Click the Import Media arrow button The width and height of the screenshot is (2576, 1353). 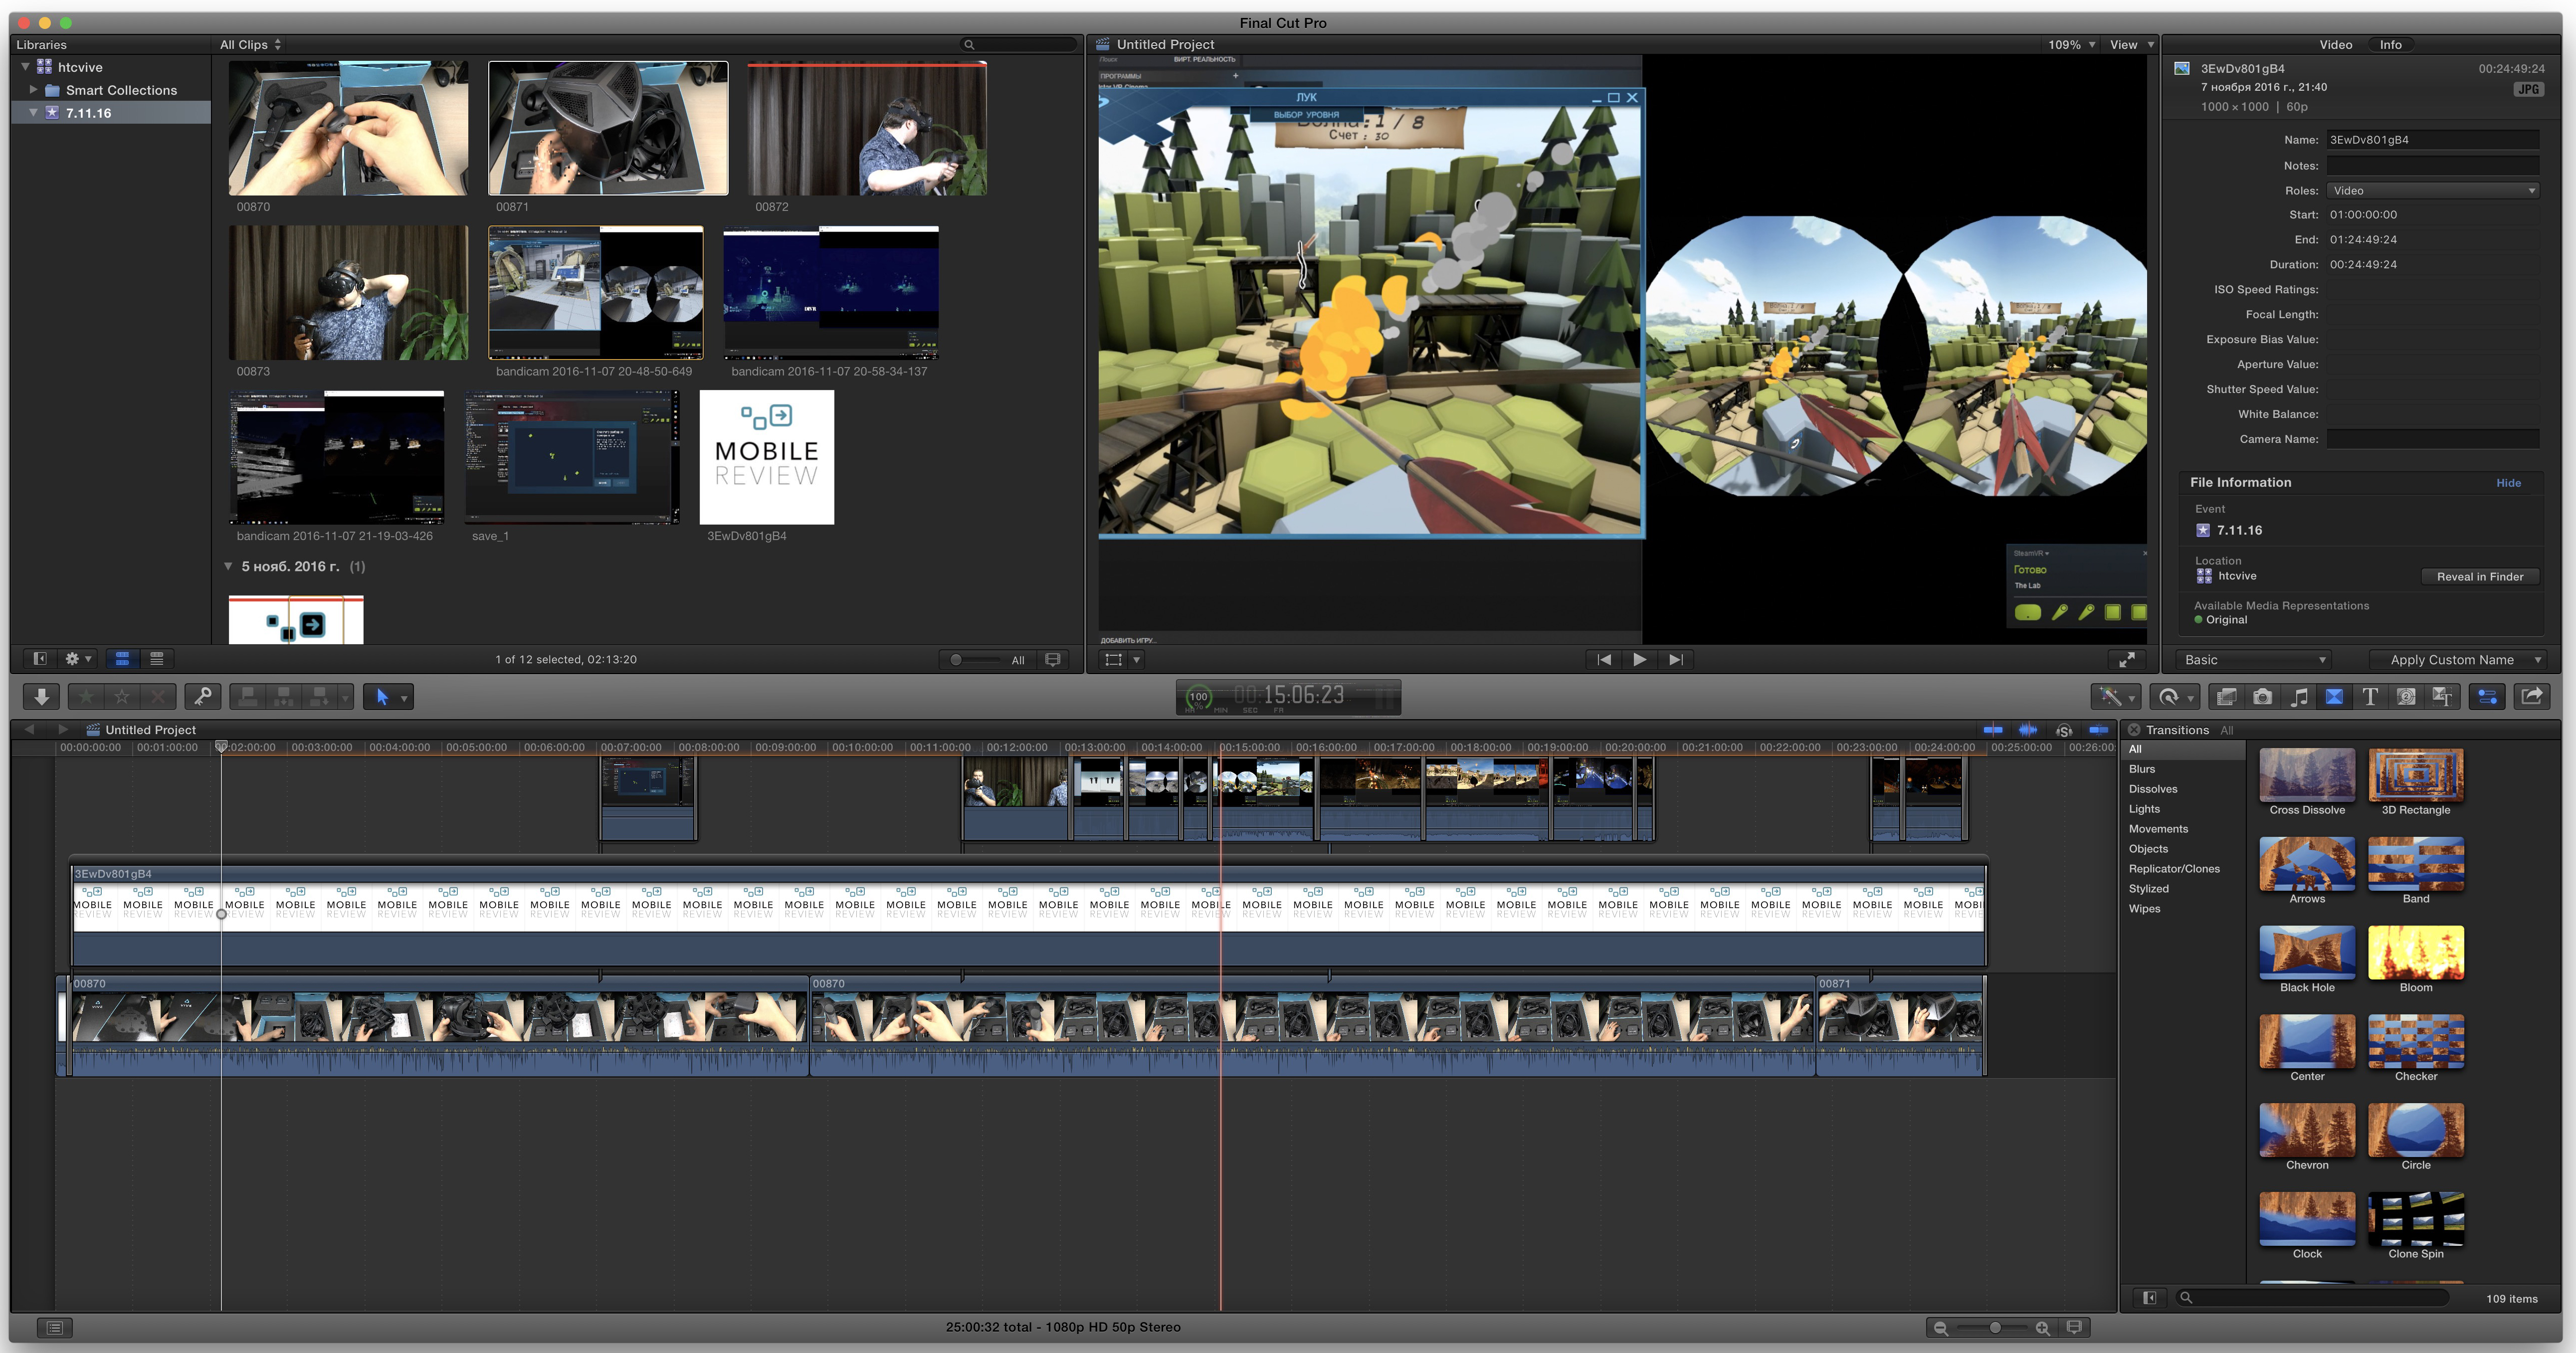[42, 696]
